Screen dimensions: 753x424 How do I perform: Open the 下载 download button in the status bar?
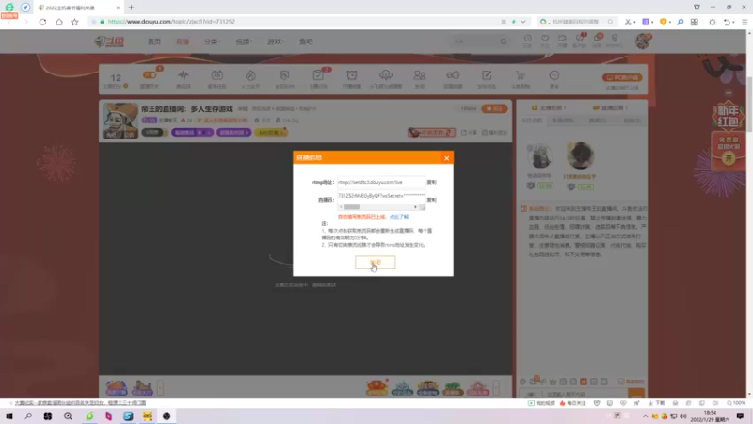[x=656, y=403]
